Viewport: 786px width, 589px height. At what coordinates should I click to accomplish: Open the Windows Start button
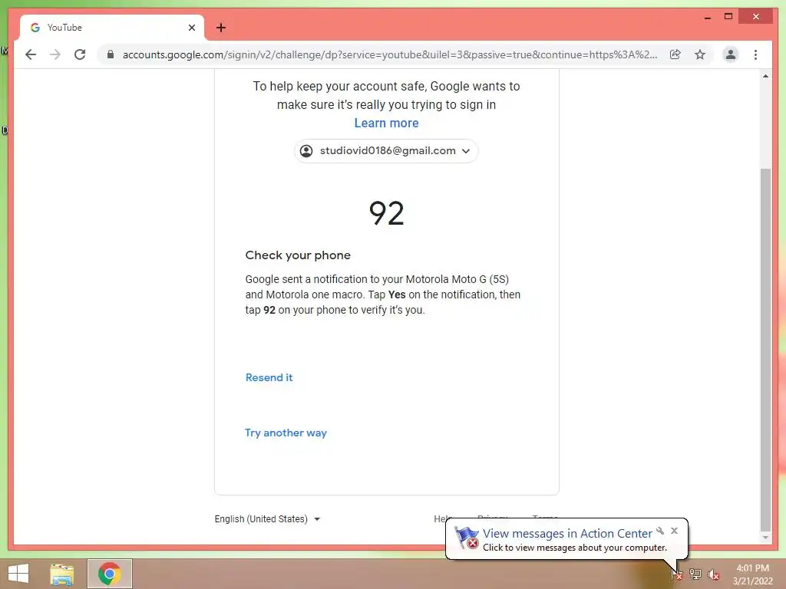click(18, 574)
